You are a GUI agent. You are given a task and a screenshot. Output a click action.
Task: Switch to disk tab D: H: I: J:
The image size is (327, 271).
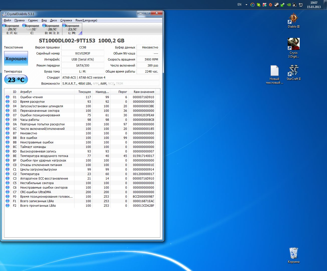click(52, 29)
